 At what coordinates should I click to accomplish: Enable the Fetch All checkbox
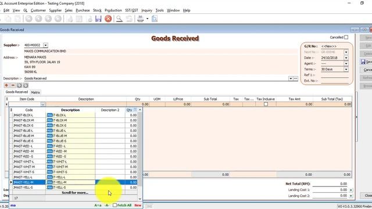[115, 205]
